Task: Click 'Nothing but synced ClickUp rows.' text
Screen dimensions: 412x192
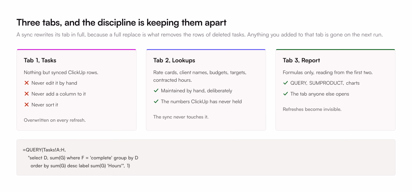Action: pyautogui.click(x=61, y=72)
